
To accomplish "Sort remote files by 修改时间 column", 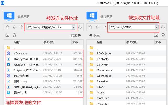I will tap(140, 42).
